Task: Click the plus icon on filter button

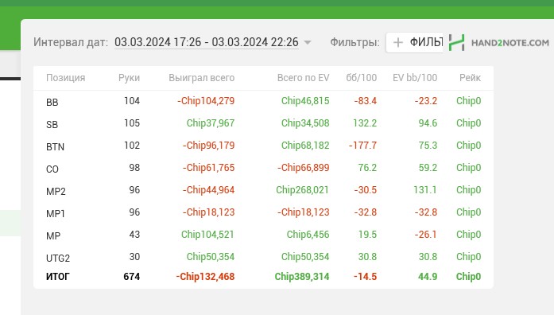Action: pos(398,42)
